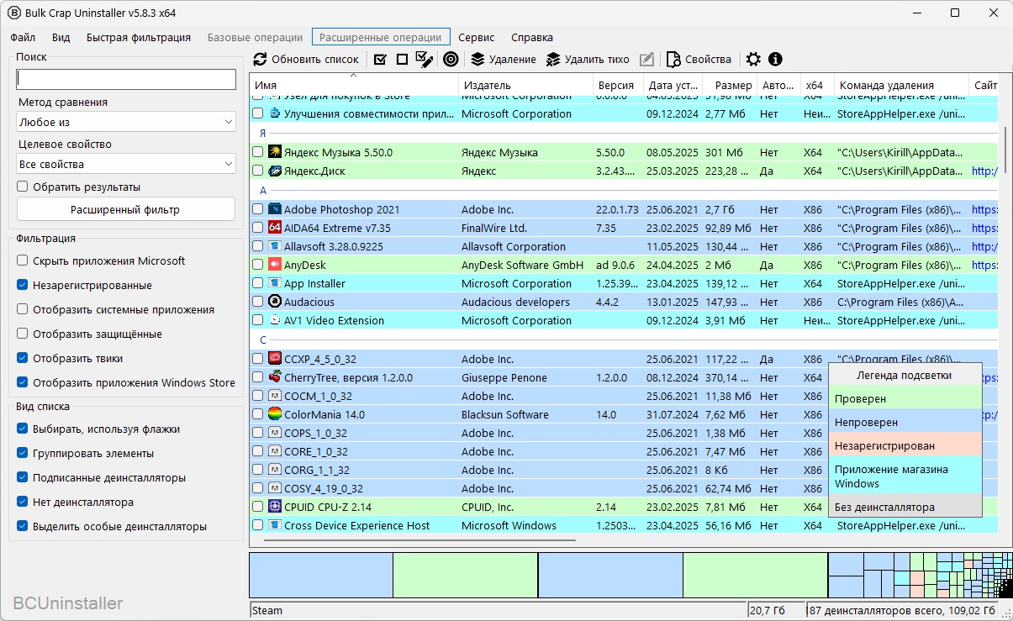Sort by the x64 column header
The height and width of the screenshot is (621, 1013).
816,85
